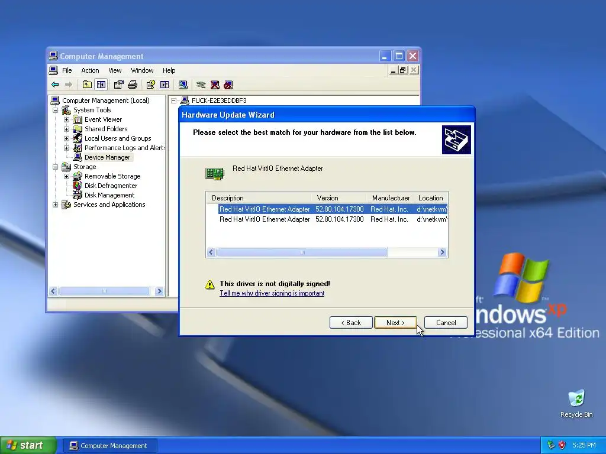The height and width of the screenshot is (454, 606).
Task: Click the network hardware tray icon
Action: pyautogui.click(x=551, y=445)
